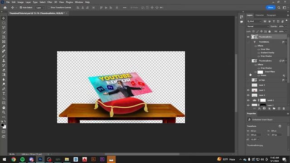Select the Lasso tool
290x163 pixels.
click(4, 28)
